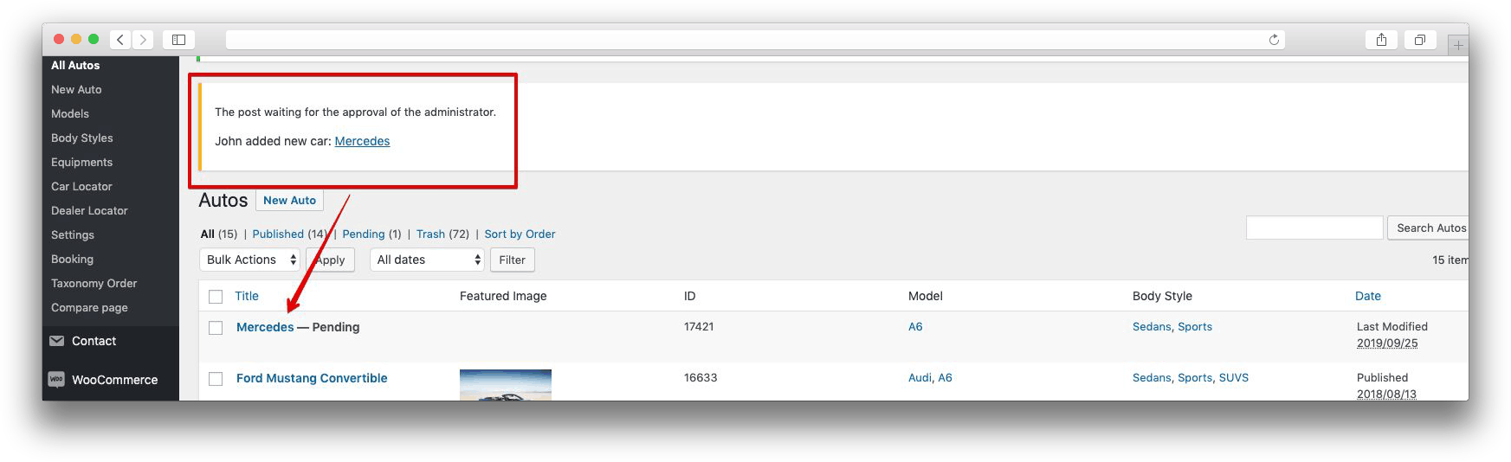1511x462 pixels.
Task: Sort by Date column header
Action: click(1367, 296)
